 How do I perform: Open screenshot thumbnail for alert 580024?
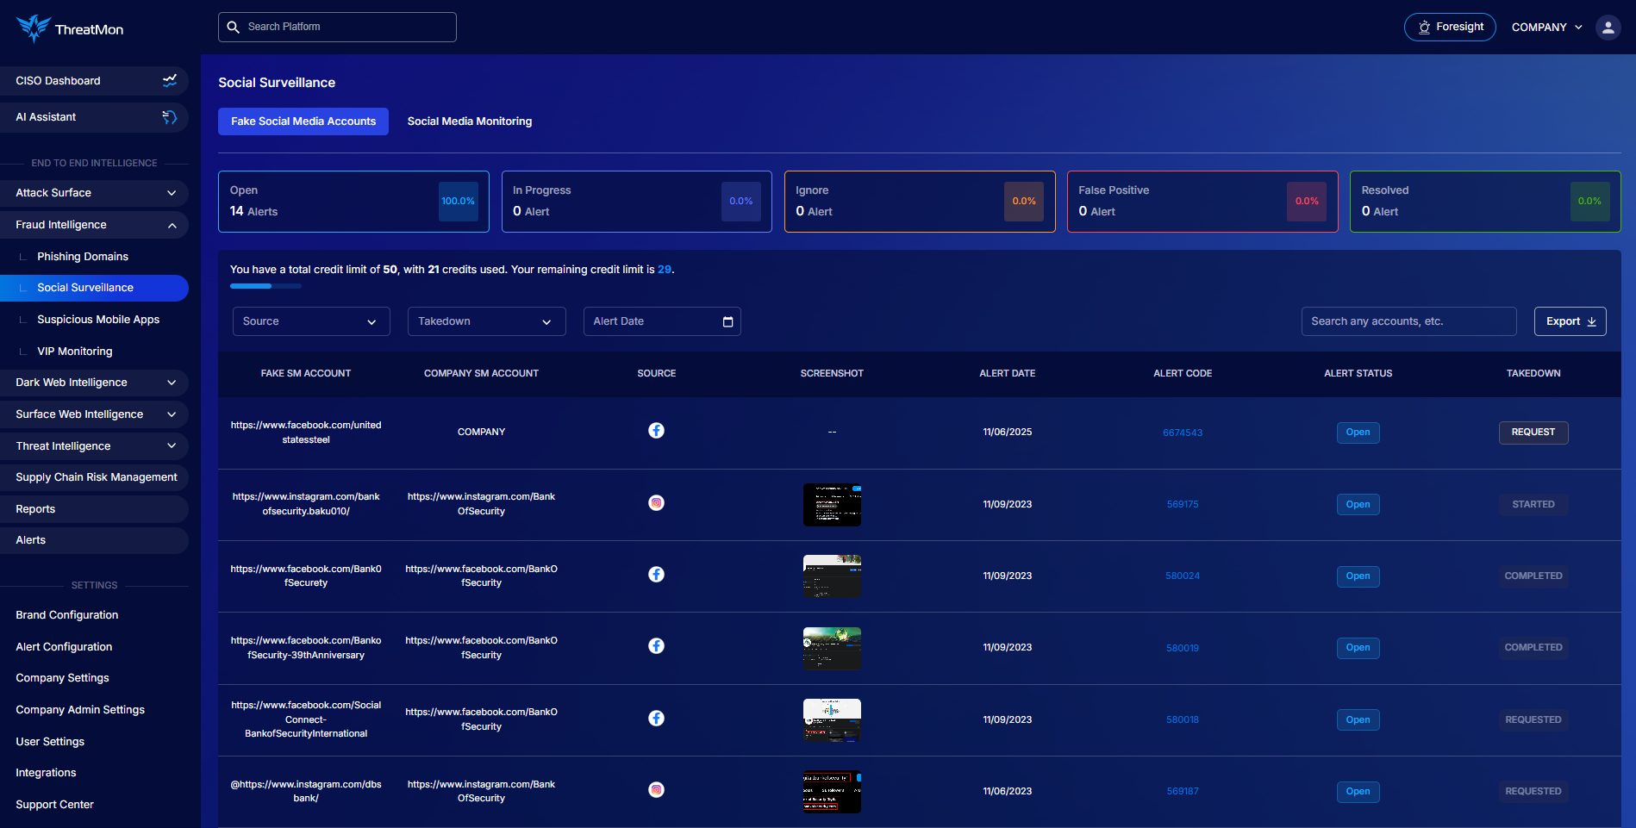coord(832,576)
